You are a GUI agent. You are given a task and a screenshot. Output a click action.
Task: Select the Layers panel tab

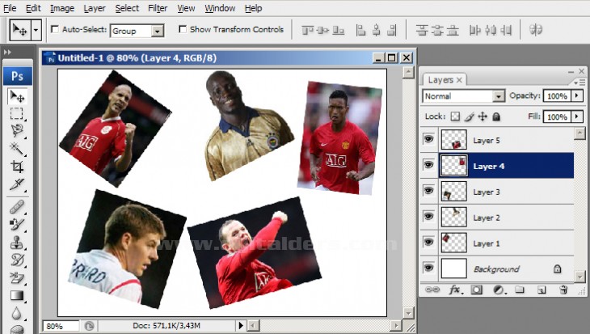point(445,80)
